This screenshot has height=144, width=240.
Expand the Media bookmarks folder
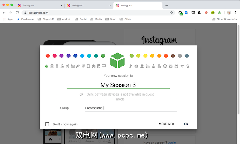96,19
